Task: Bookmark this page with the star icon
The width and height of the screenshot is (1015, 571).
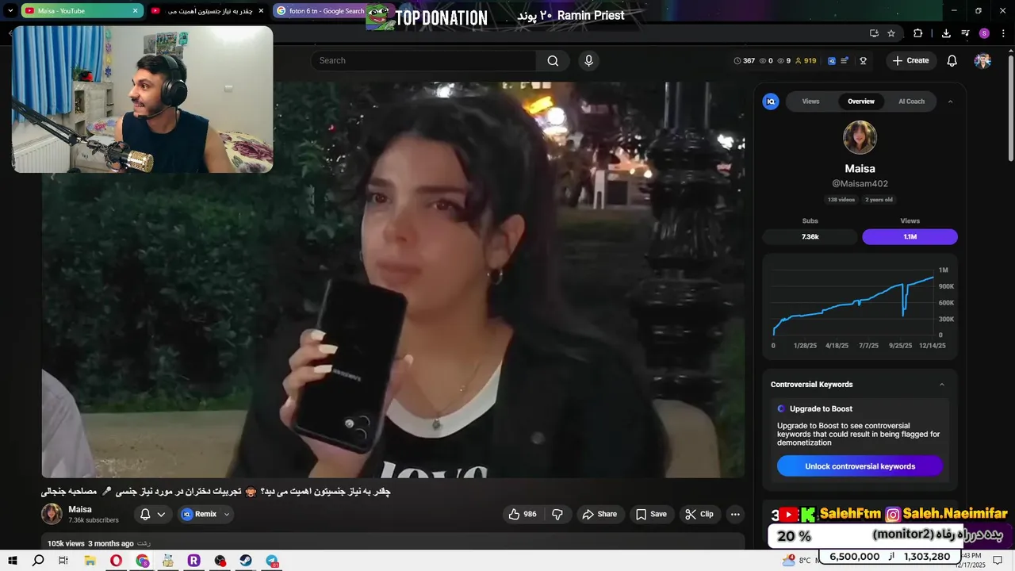Action: click(891, 33)
